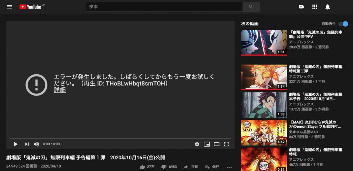This screenshot has height=171, width=353.
Task: Enter fullscreen mode
Action: (x=226, y=144)
